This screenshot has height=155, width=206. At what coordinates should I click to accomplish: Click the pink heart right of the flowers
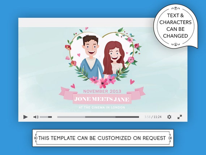click(132, 81)
